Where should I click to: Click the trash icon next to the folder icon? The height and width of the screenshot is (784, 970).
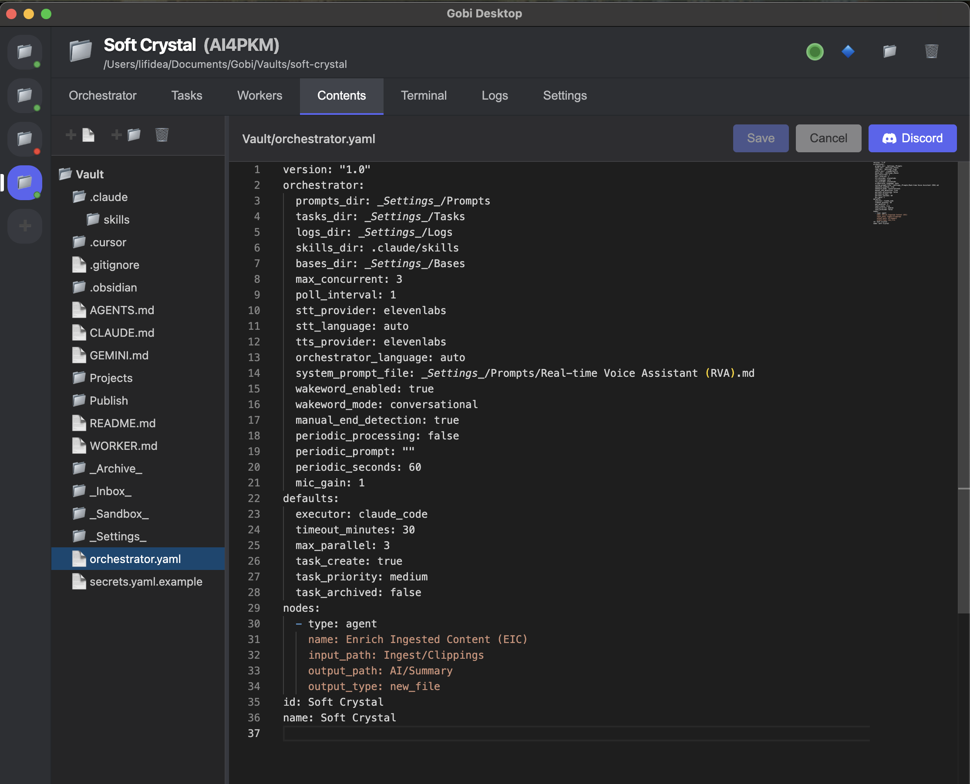click(x=931, y=51)
